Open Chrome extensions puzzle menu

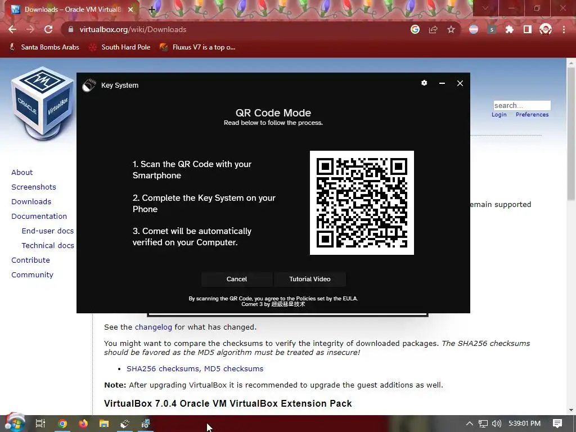click(x=510, y=29)
